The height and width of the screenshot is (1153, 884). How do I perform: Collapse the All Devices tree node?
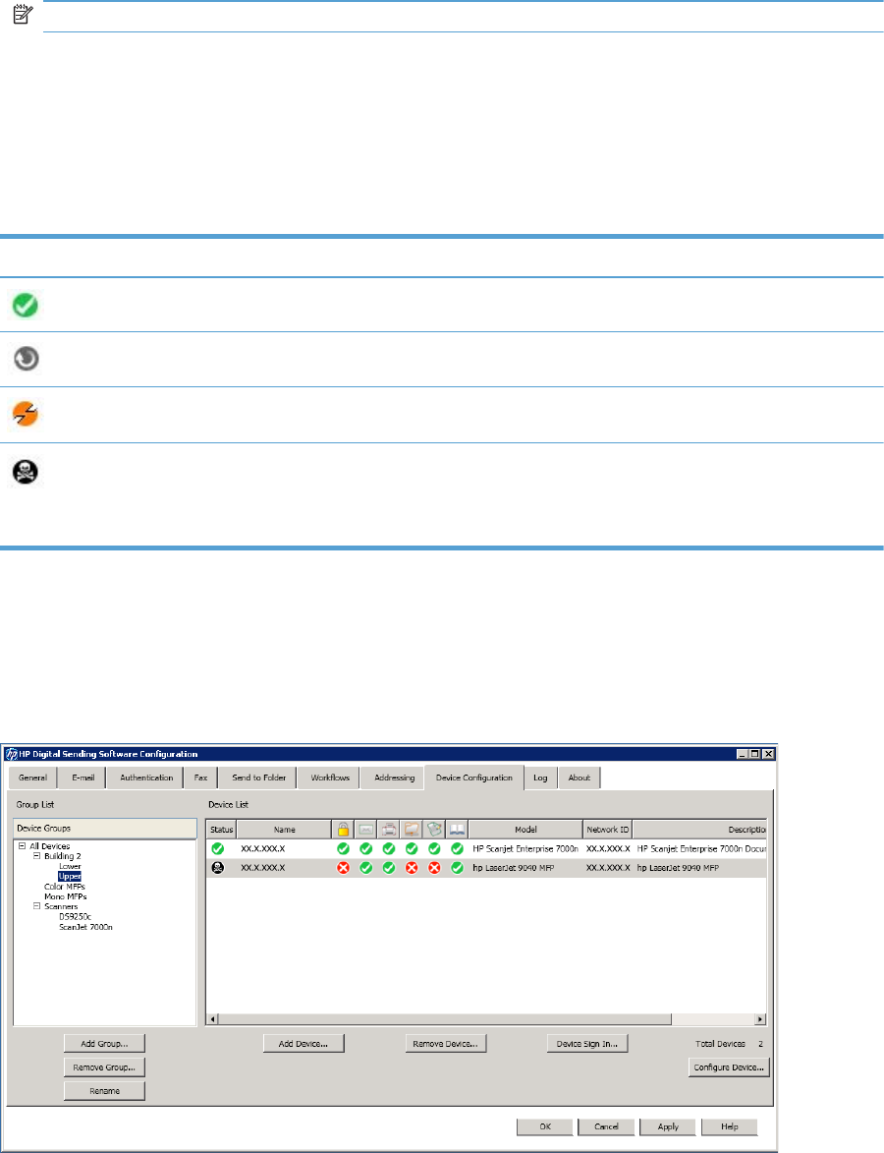[22, 846]
